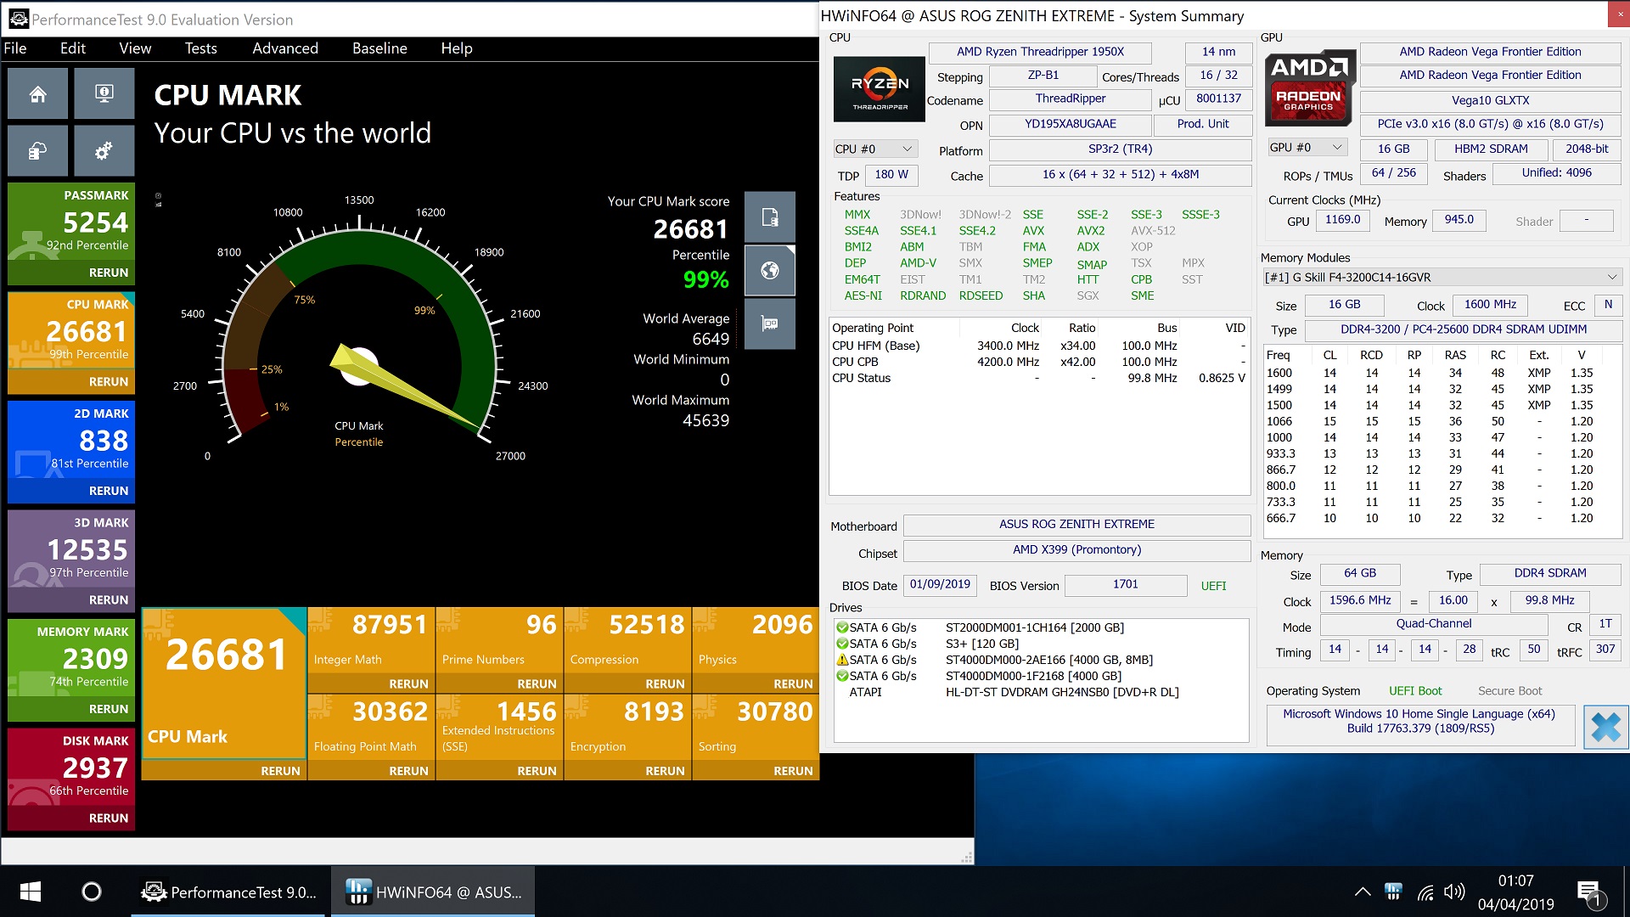
Task: Rerun the PassMark overall test
Action: click(109, 273)
